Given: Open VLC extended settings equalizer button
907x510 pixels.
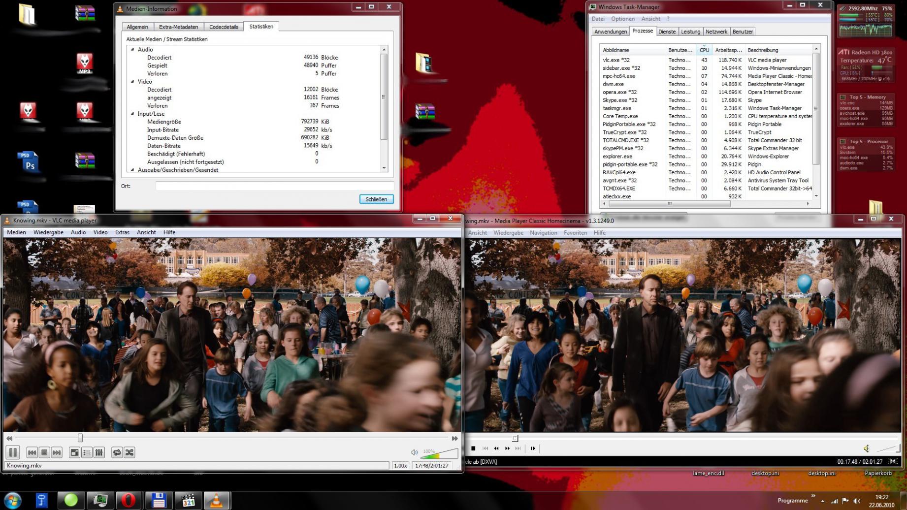Looking at the screenshot, I should pyautogui.click(x=99, y=452).
